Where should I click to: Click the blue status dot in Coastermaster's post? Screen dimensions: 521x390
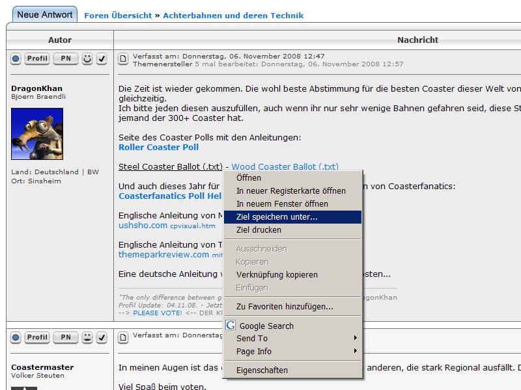[x=16, y=337]
